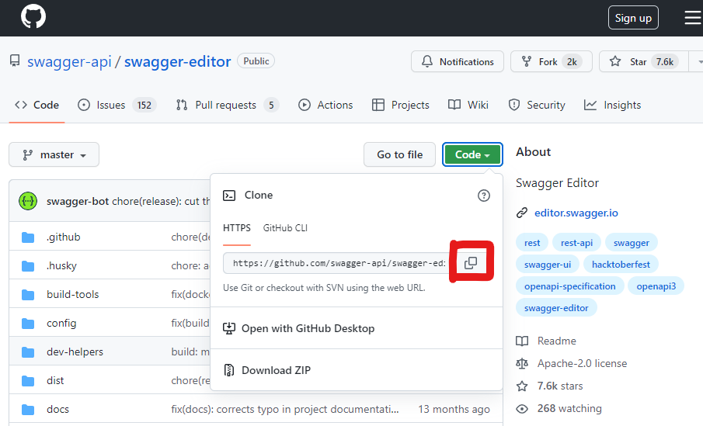Screen dimensions: 703x426
Task: Click the eye icon beside 268 watching
Action: point(522,408)
